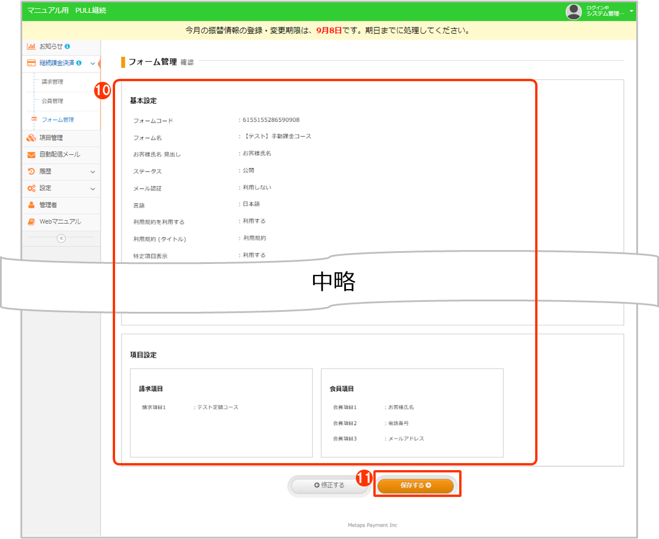Click the Webマニュアル book icon
The image size is (659, 539).
tap(32, 222)
